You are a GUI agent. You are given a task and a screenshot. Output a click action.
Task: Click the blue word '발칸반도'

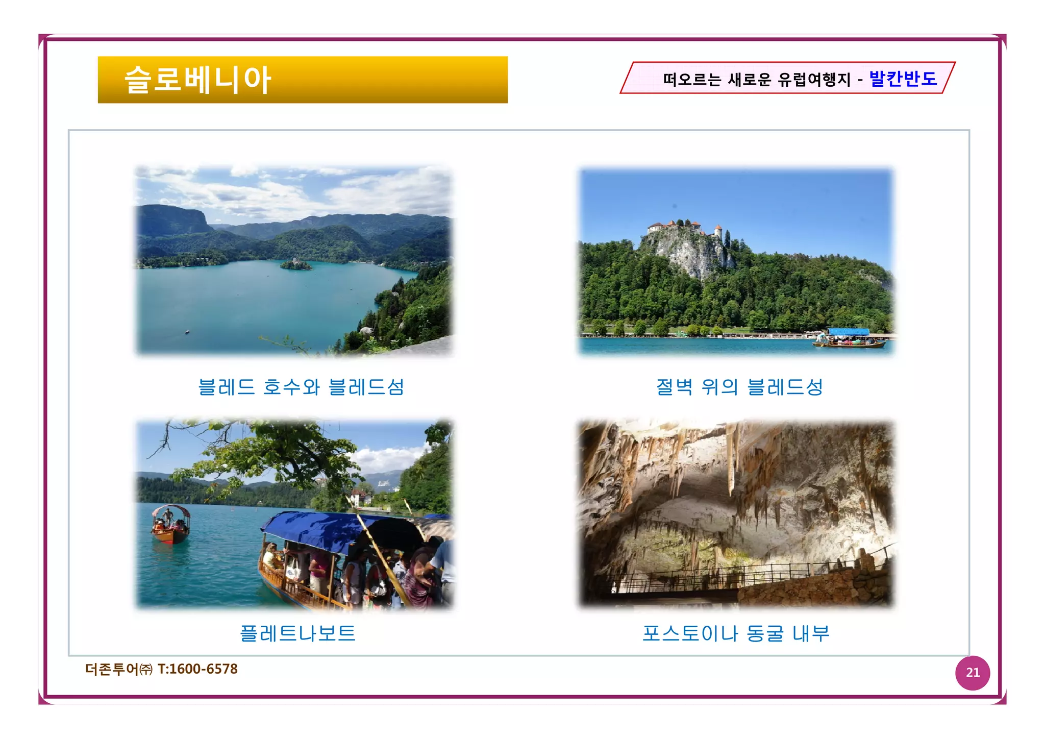[x=903, y=79]
